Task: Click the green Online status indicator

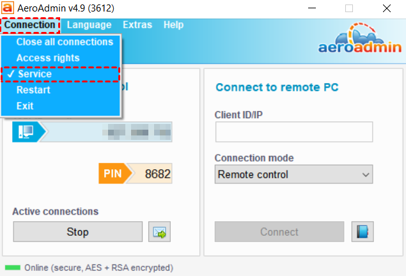Action: click(13, 268)
